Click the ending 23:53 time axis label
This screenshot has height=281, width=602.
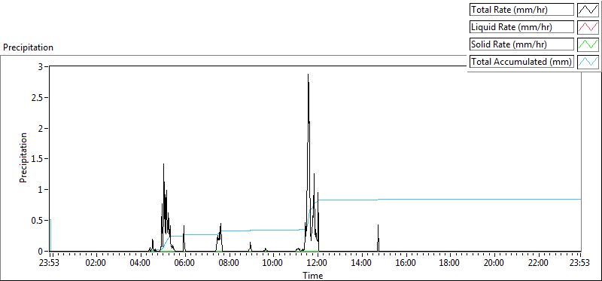580,264
